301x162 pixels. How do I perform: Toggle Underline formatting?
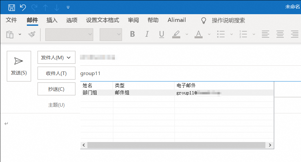click(162, 34)
